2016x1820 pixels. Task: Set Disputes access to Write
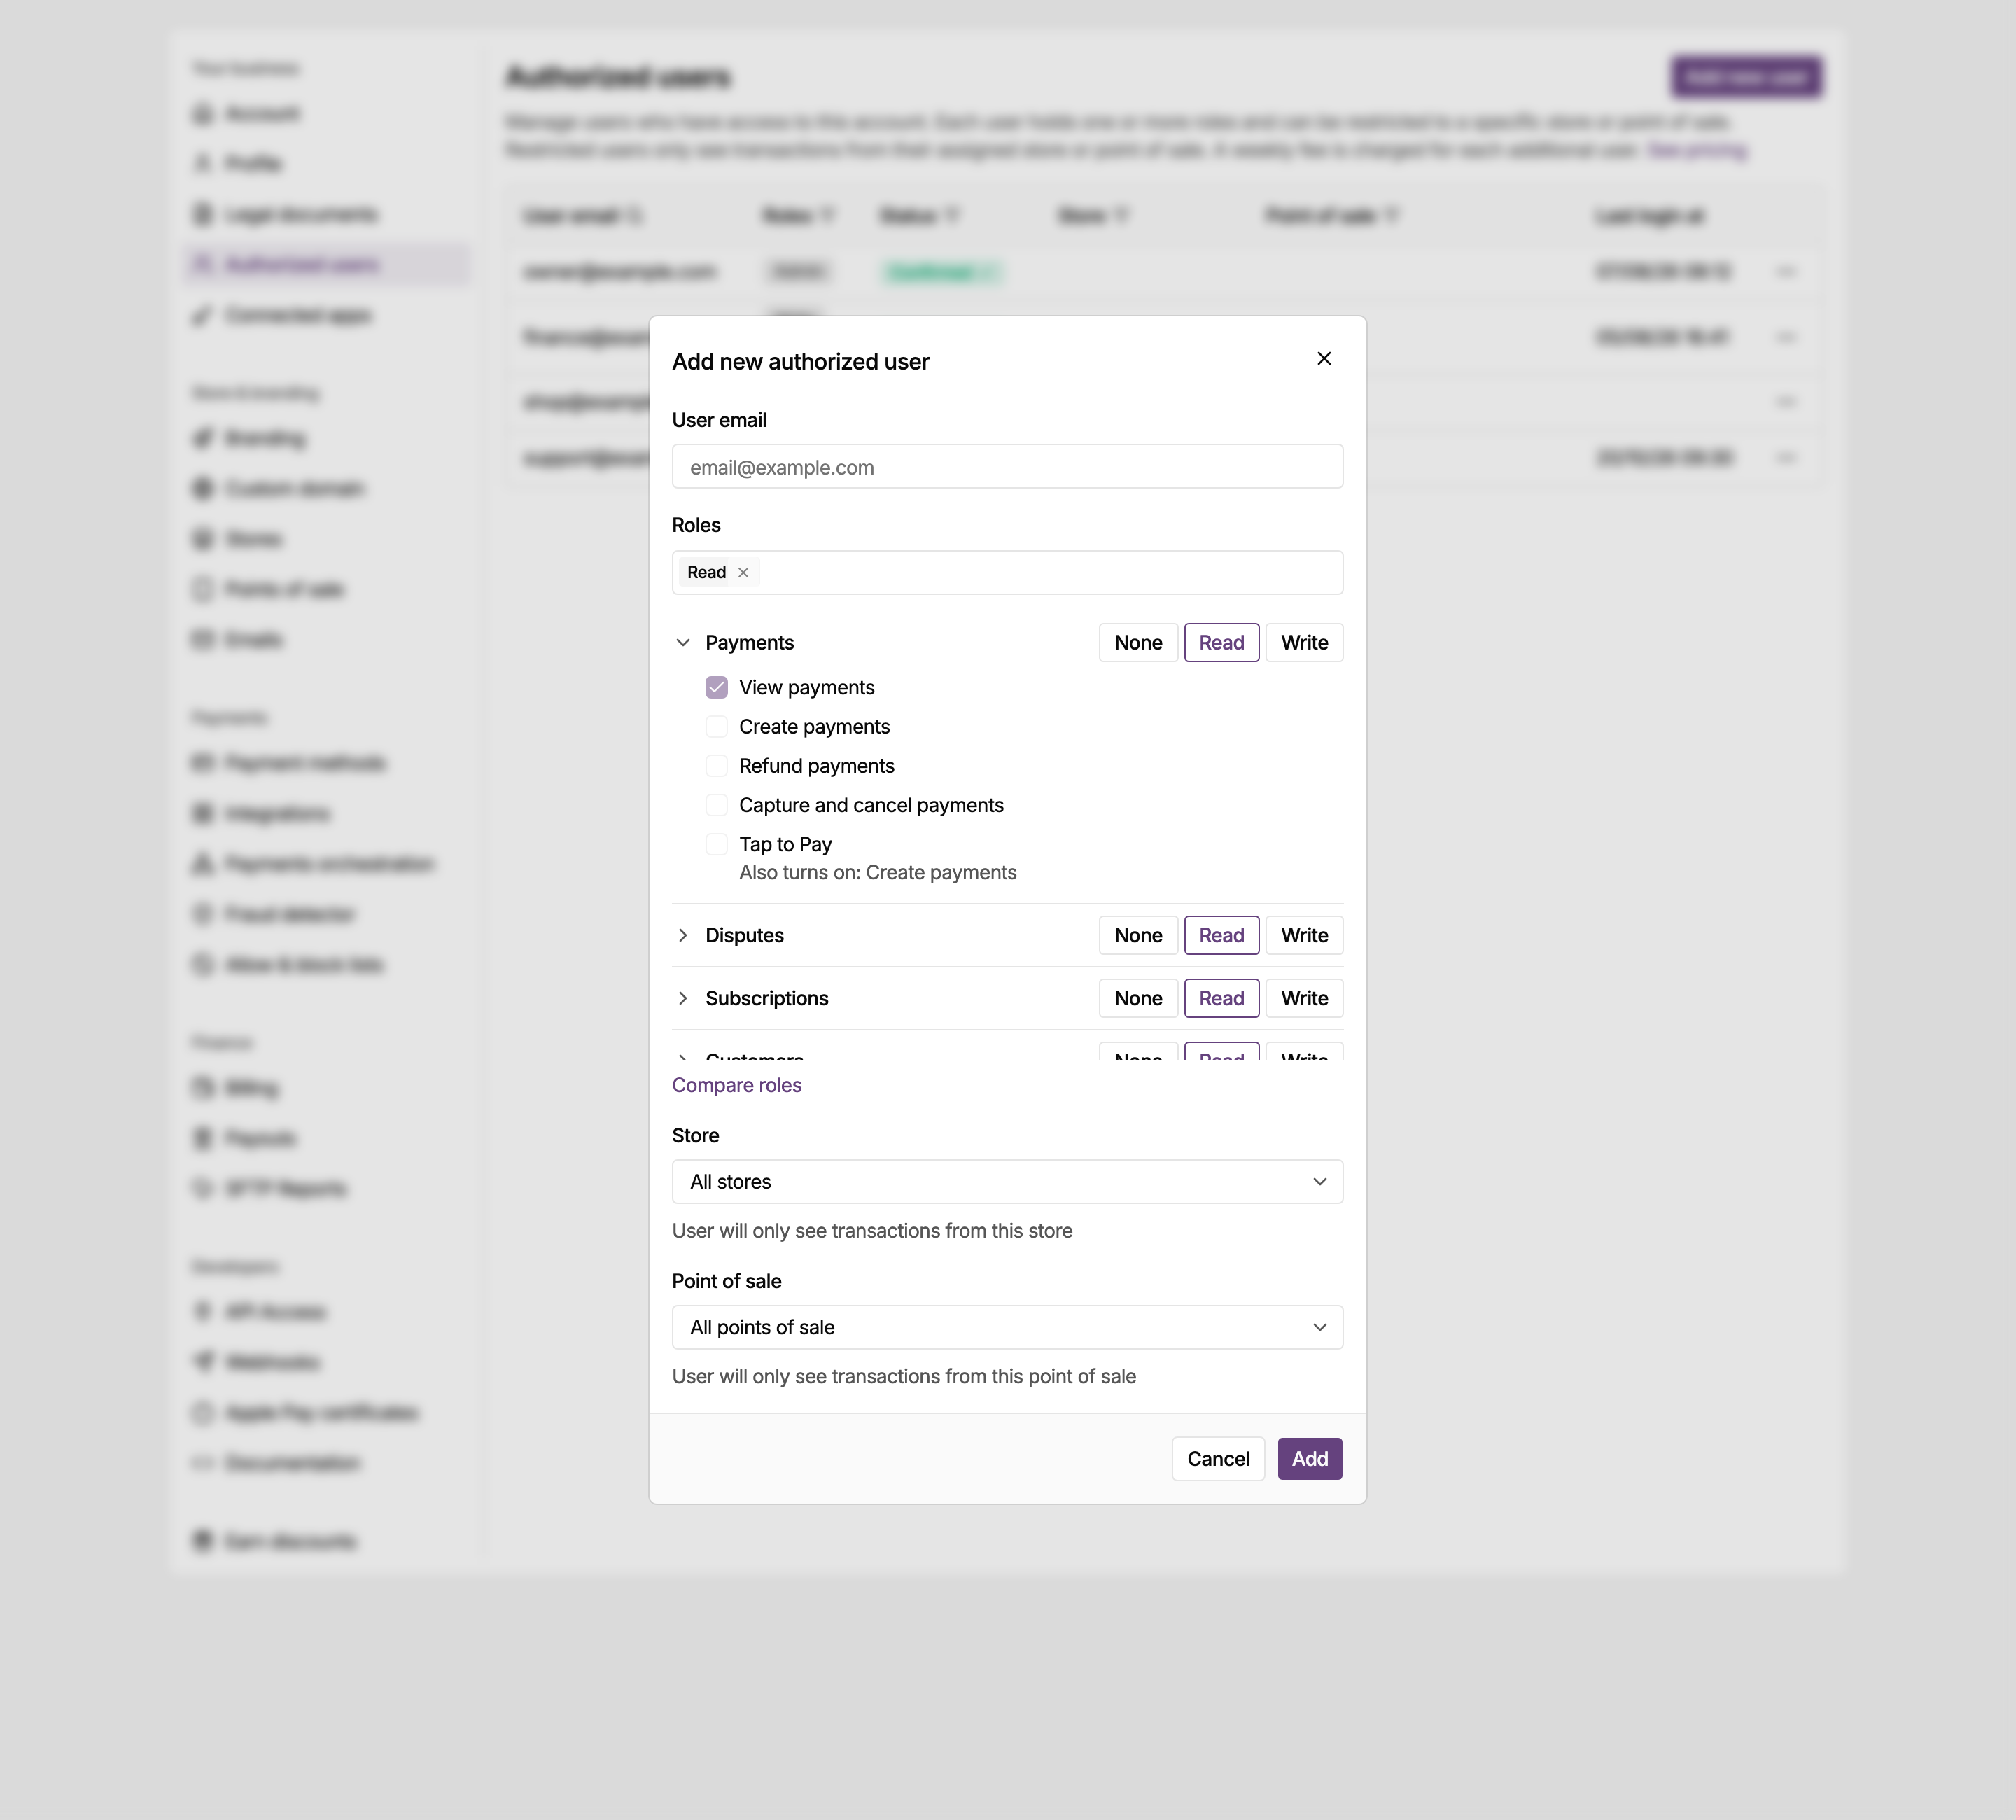coord(1304,935)
